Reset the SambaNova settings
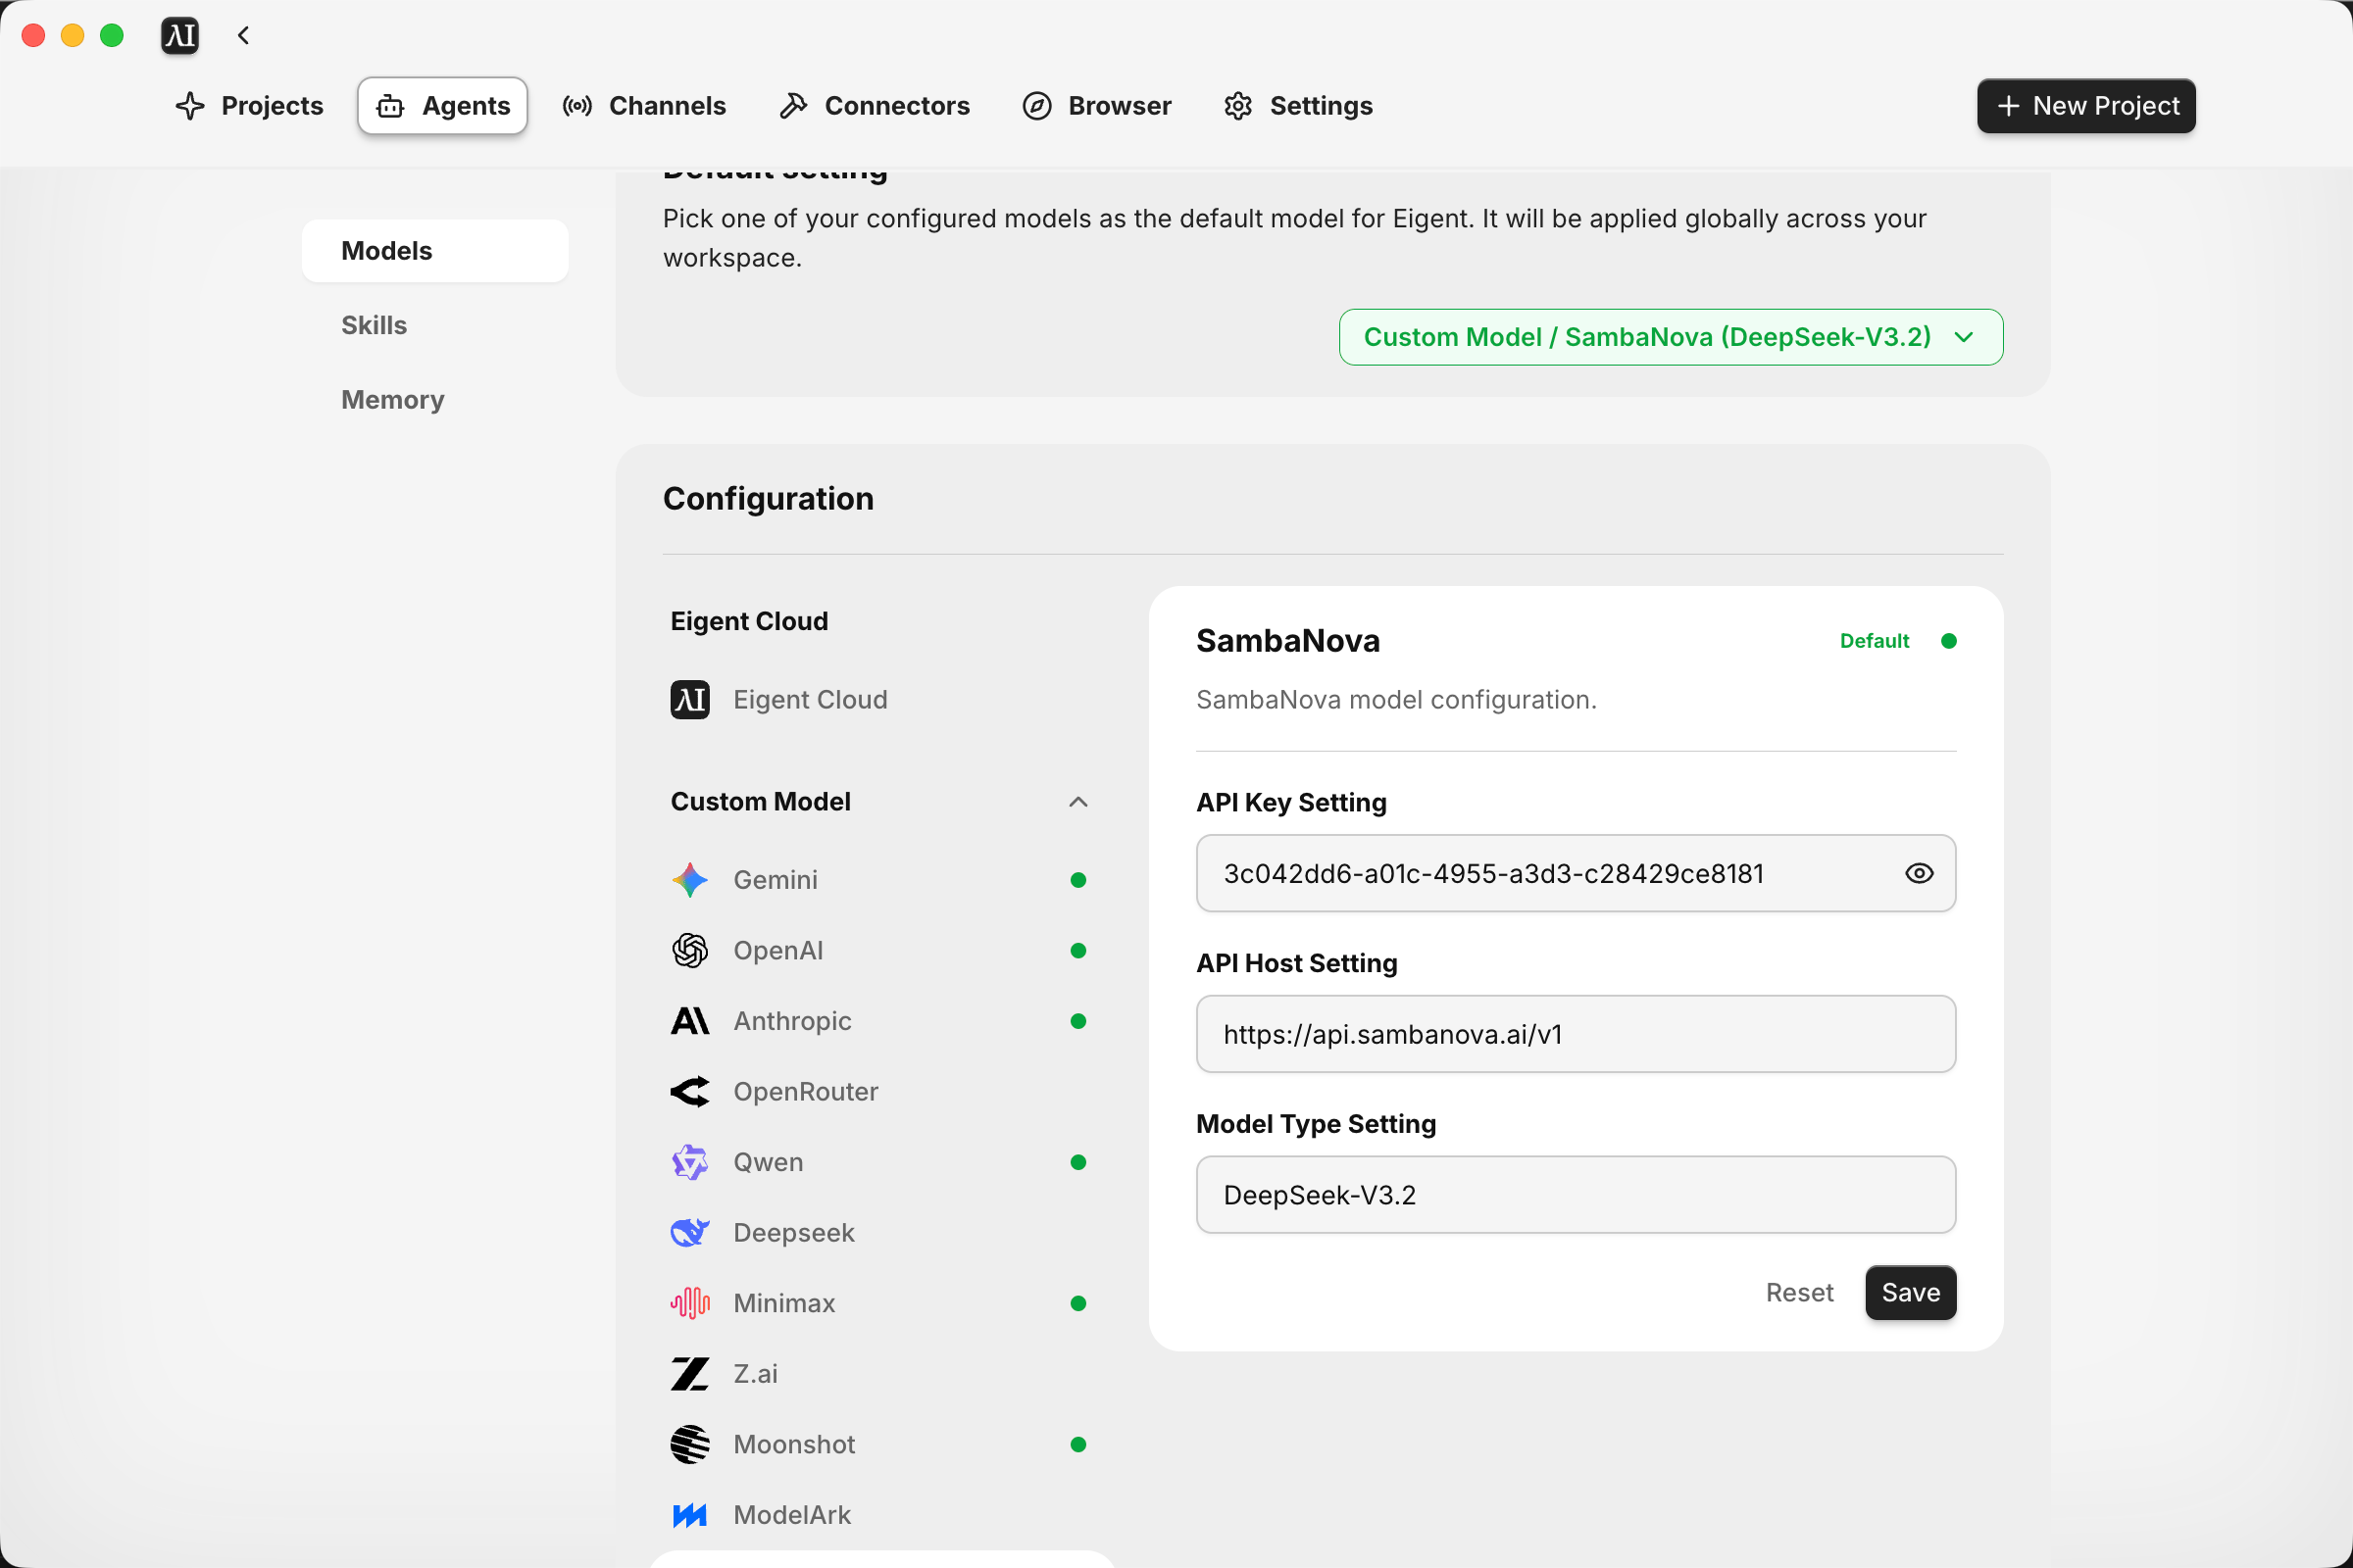The width and height of the screenshot is (2353, 1568). pos(1799,1292)
